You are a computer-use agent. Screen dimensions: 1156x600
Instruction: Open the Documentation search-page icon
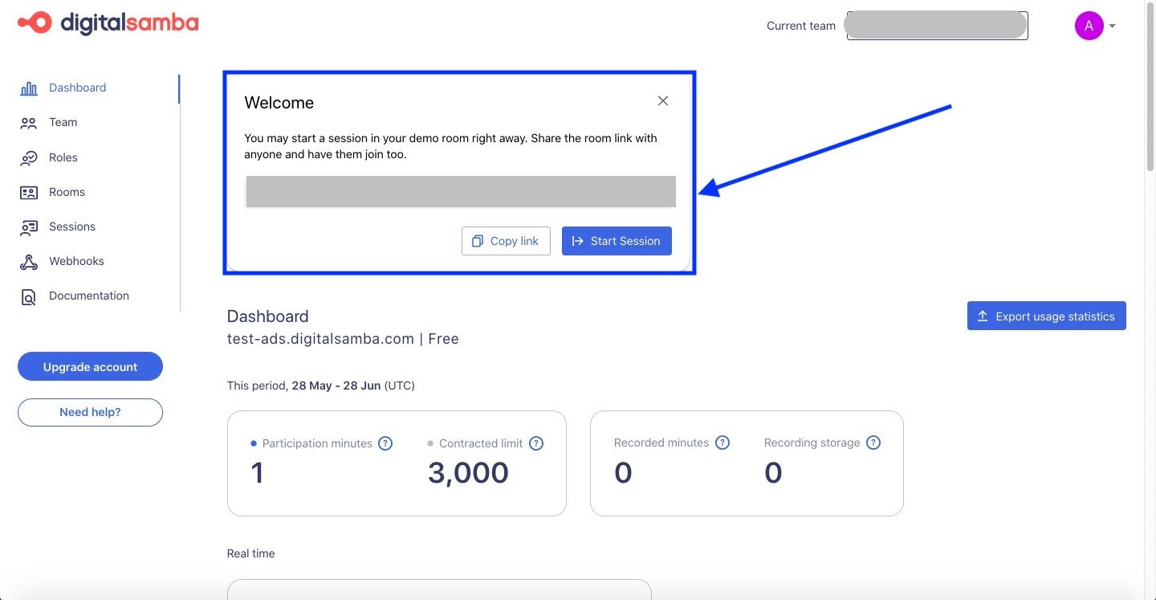(x=29, y=296)
